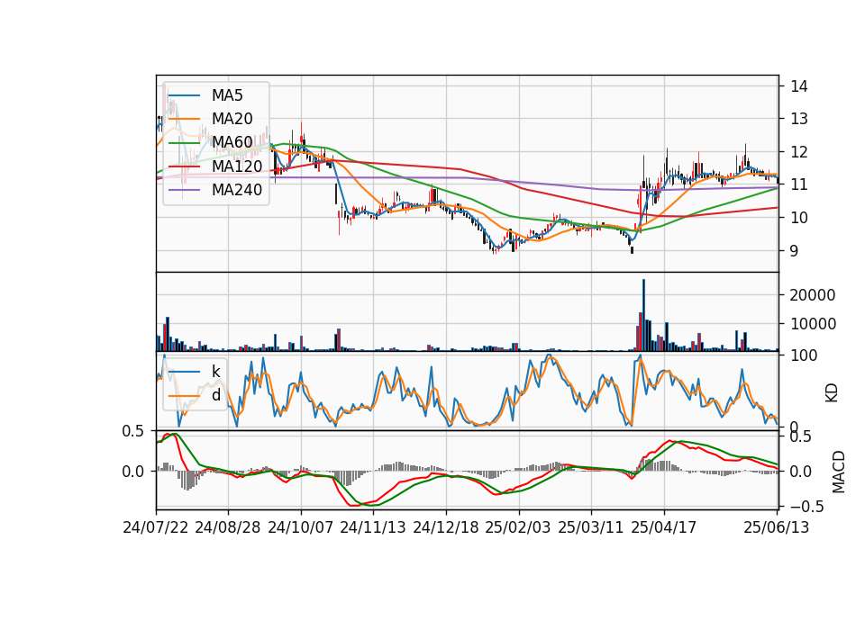Screen dimensions: 865x621
Task: Click the KD axis value 100
Action: point(804,355)
